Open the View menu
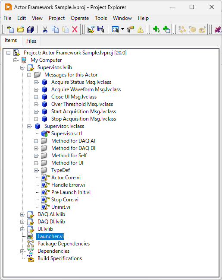Screen dimensions: 222x280 37,18
